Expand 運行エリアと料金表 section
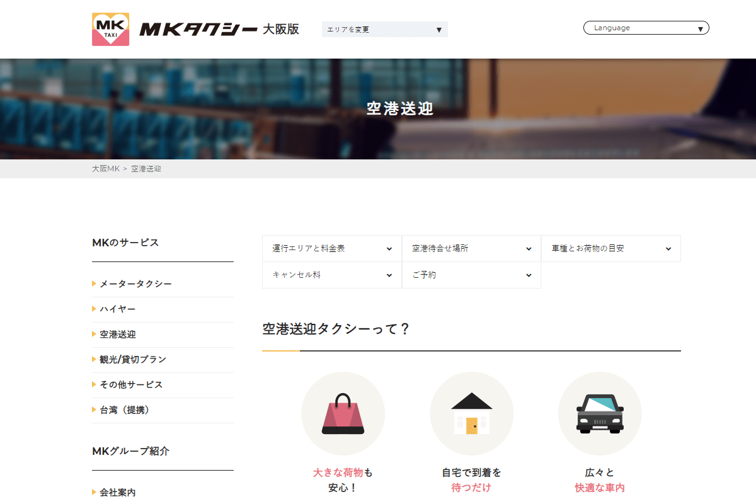756x504 pixels. 331,249
